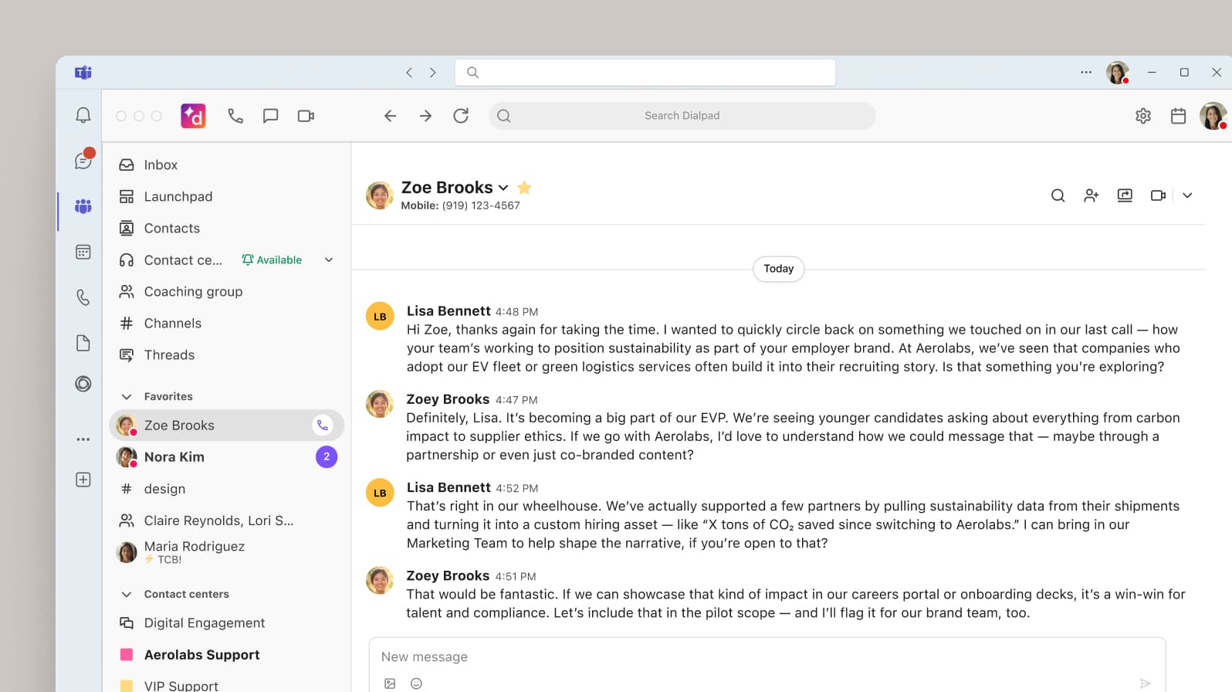Click the video meeting icon in toolbar
The width and height of the screenshot is (1232, 692).
[x=306, y=116]
